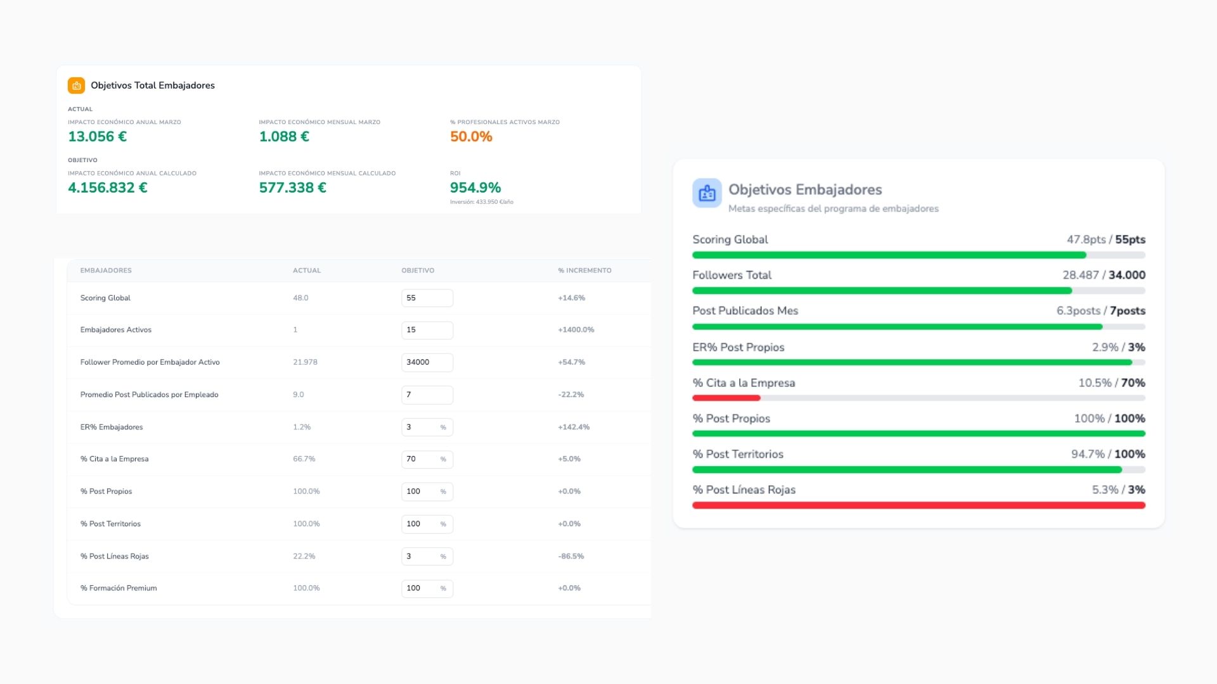The image size is (1217, 684).
Task: Edit the ER% Embajadores objetivo field
Action: [x=427, y=427]
